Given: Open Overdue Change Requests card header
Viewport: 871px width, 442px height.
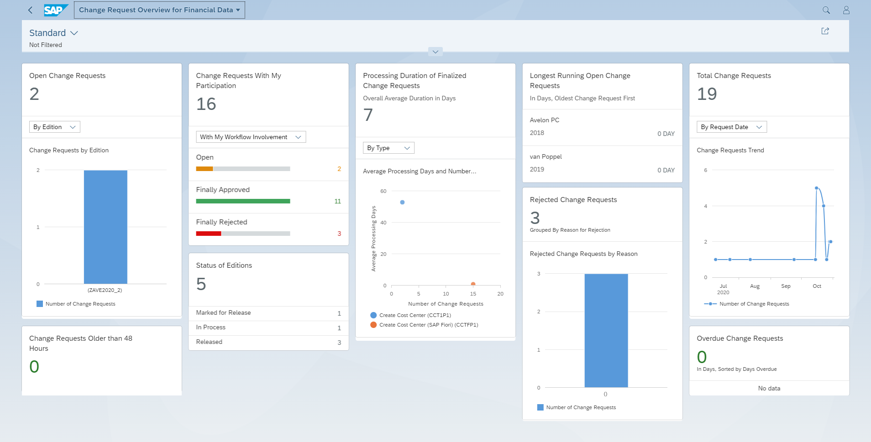Looking at the screenshot, I should pos(769,353).
